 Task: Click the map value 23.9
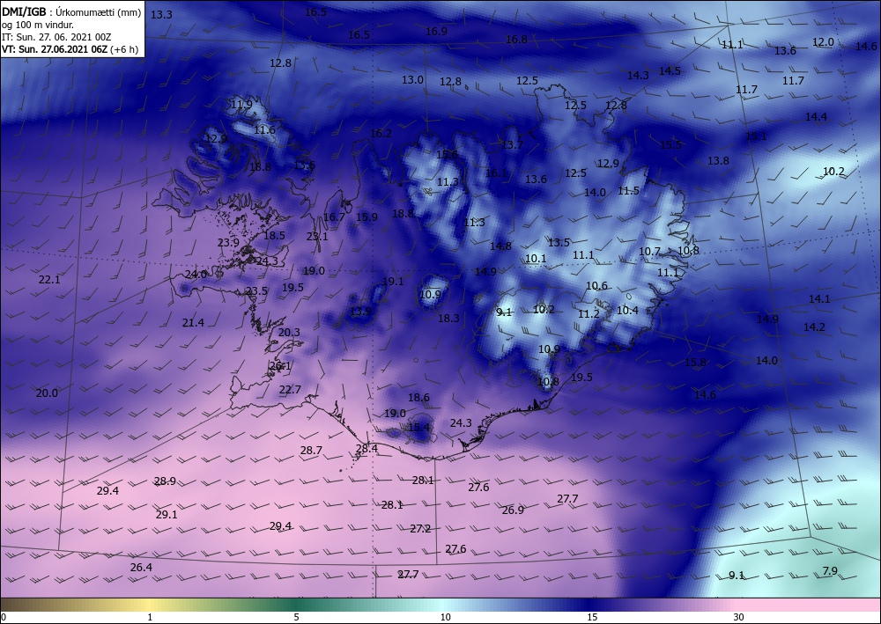pos(229,242)
